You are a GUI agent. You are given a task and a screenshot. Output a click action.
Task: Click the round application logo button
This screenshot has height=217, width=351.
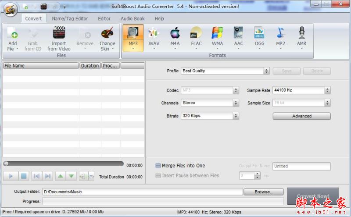(x=11, y=9)
